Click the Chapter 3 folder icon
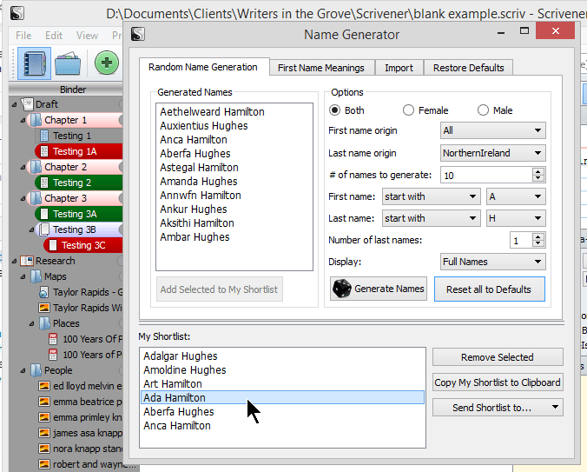The image size is (587, 472). point(36,198)
